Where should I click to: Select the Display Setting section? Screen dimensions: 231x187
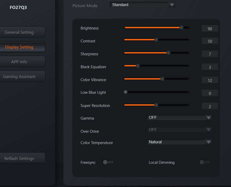[22, 47]
